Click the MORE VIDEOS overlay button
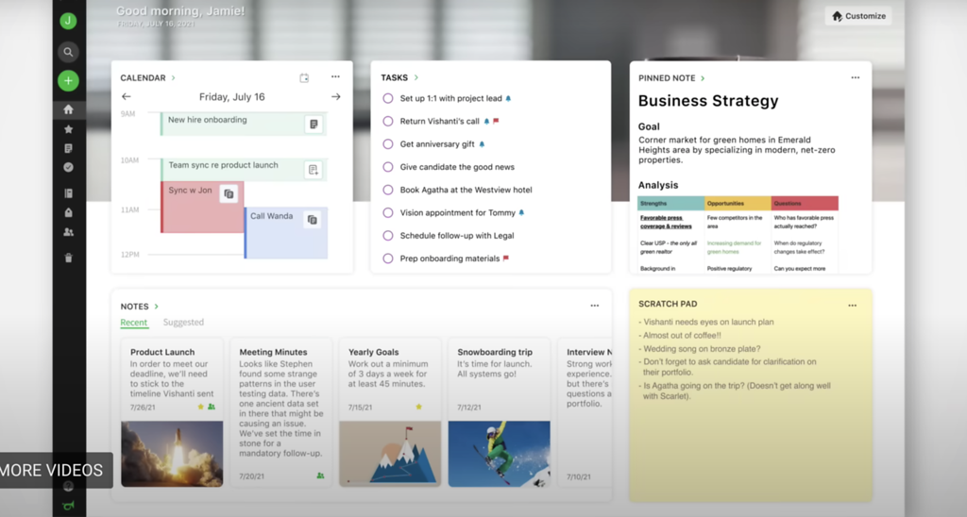The height and width of the screenshot is (517, 967). coord(56,470)
